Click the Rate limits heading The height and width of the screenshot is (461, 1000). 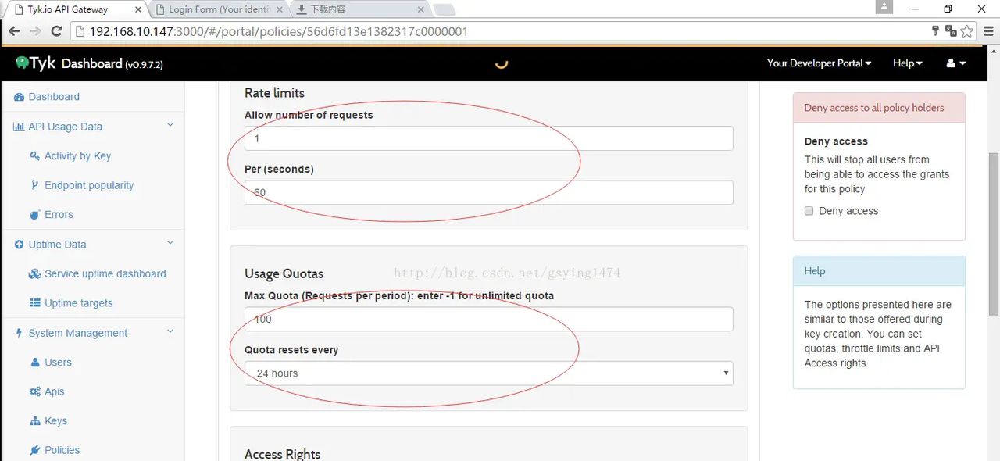coord(274,93)
